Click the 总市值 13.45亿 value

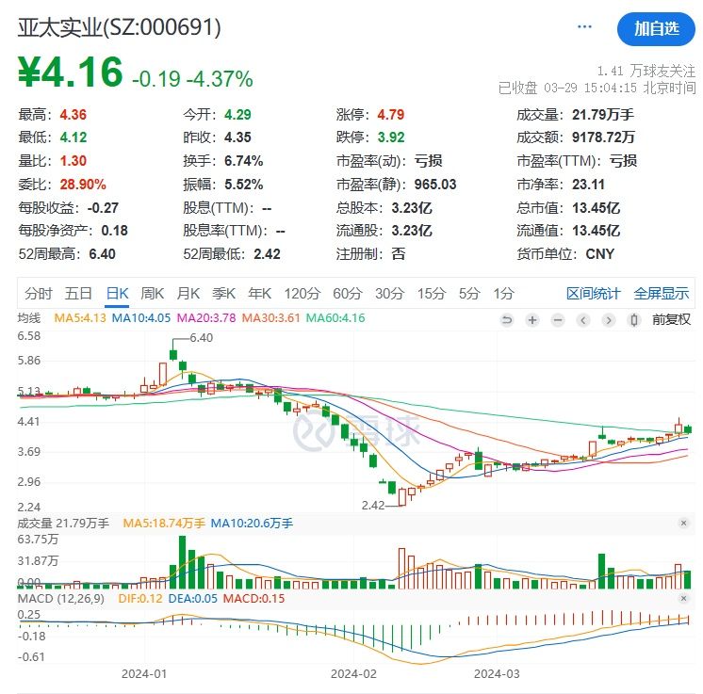click(x=596, y=208)
